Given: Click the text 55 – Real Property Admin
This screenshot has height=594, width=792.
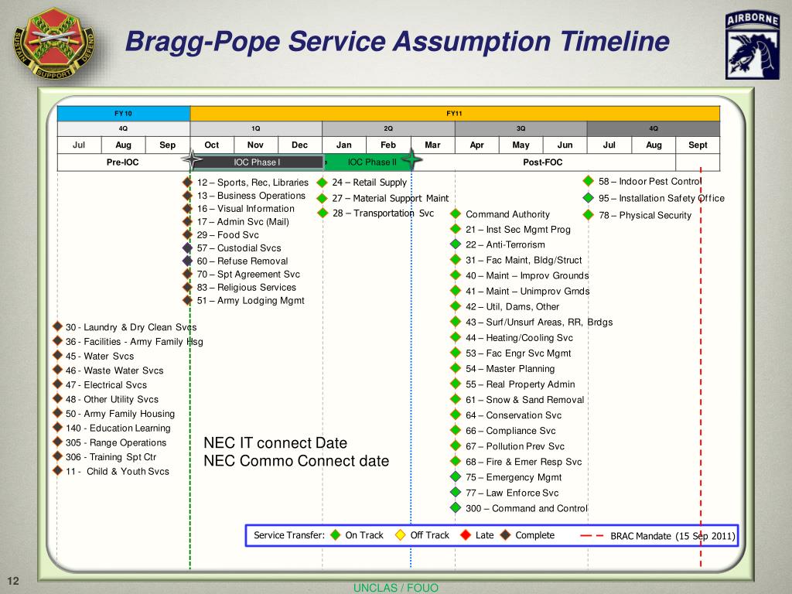Looking at the screenshot, I should point(521,384).
